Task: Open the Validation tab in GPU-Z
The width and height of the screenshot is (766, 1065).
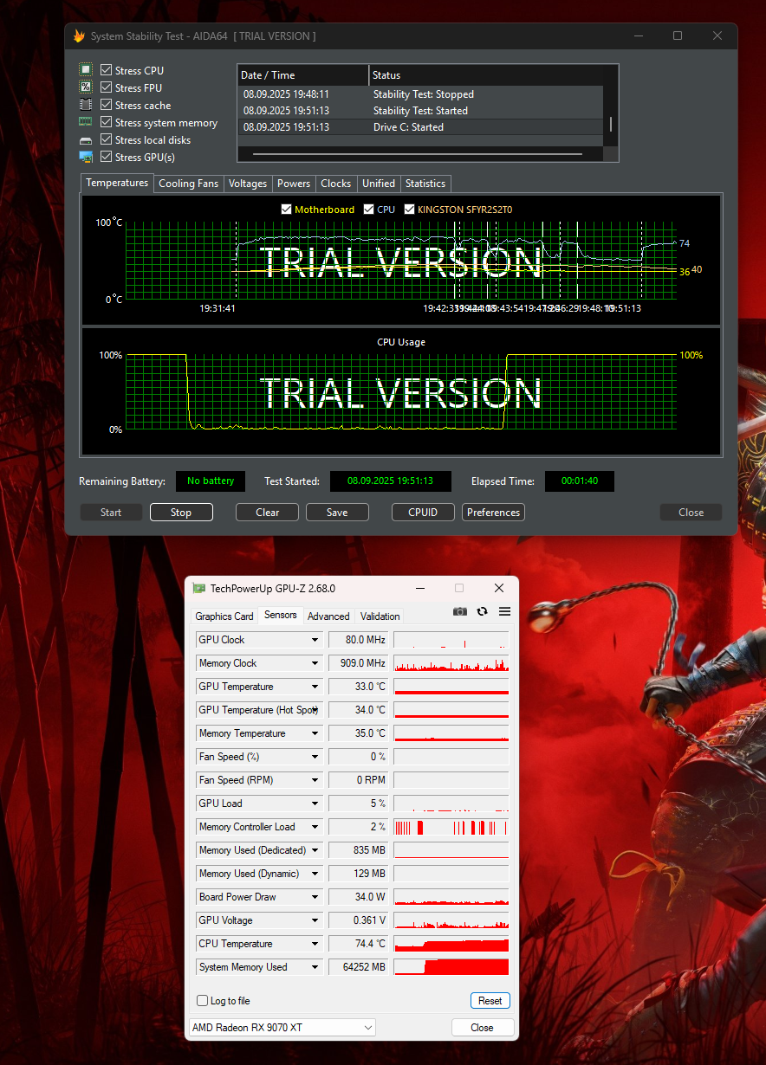Action: (x=380, y=616)
